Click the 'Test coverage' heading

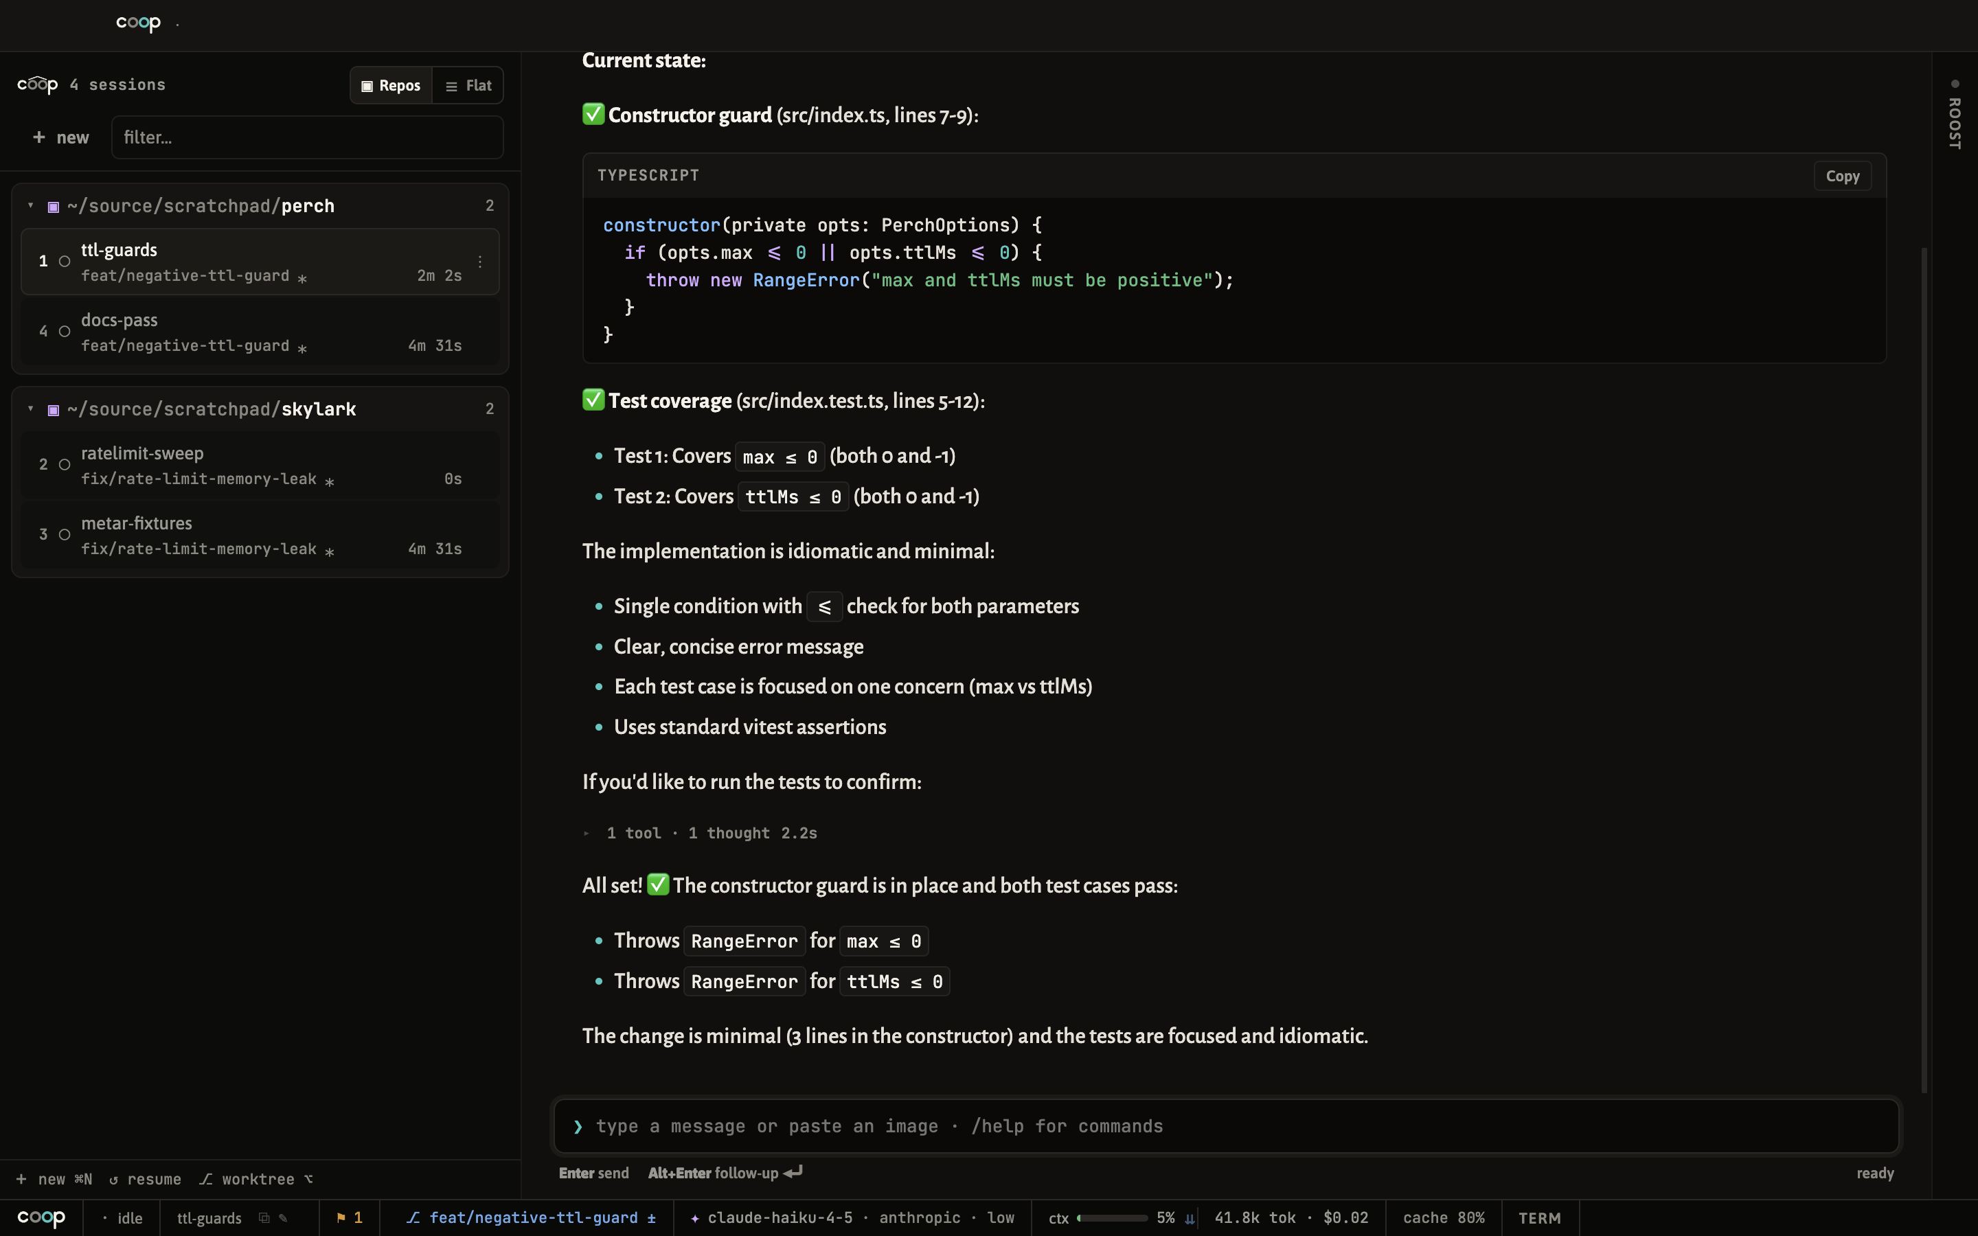(670, 400)
